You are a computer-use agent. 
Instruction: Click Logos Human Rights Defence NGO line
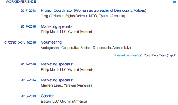83,16
